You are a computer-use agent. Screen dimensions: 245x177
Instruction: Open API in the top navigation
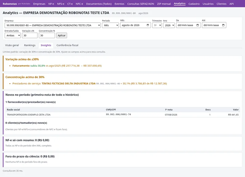[x=232, y=4]
